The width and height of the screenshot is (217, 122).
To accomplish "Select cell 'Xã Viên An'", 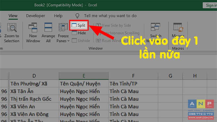I will [x=34, y=106].
